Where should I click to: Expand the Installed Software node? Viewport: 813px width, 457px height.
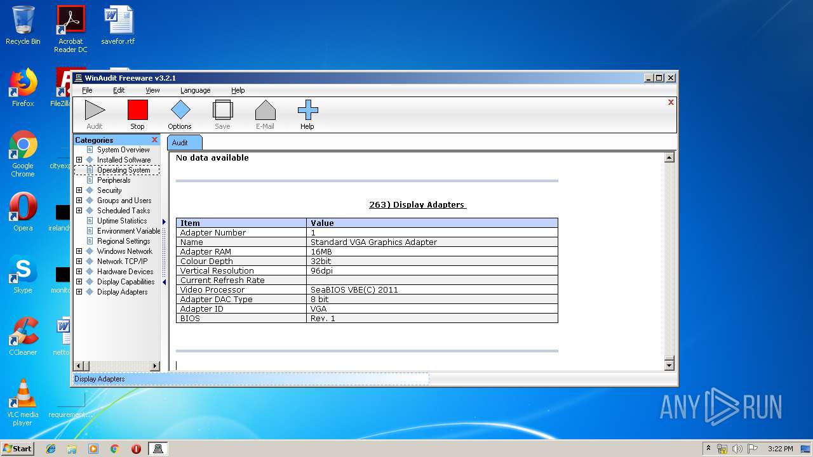point(79,160)
